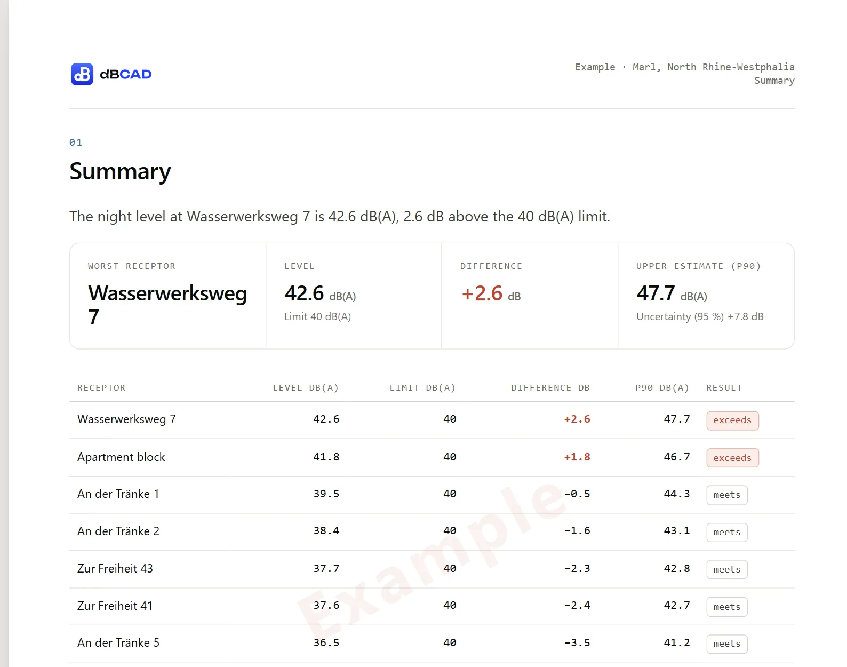This screenshot has width=847, height=667.
Task: Click P90 value '41.2'
Action: pos(677,643)
